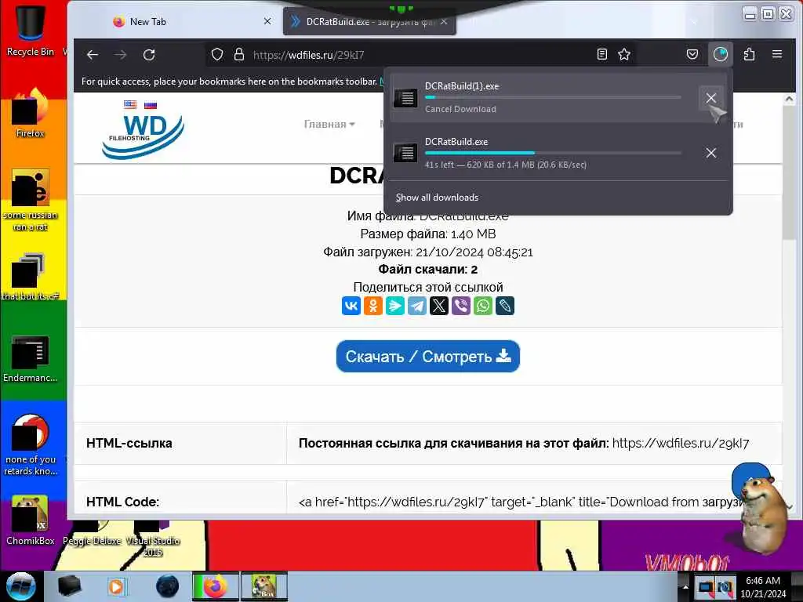Open the black box taskbar icon beside Start
803x602 pixels.
coord(69,586)
